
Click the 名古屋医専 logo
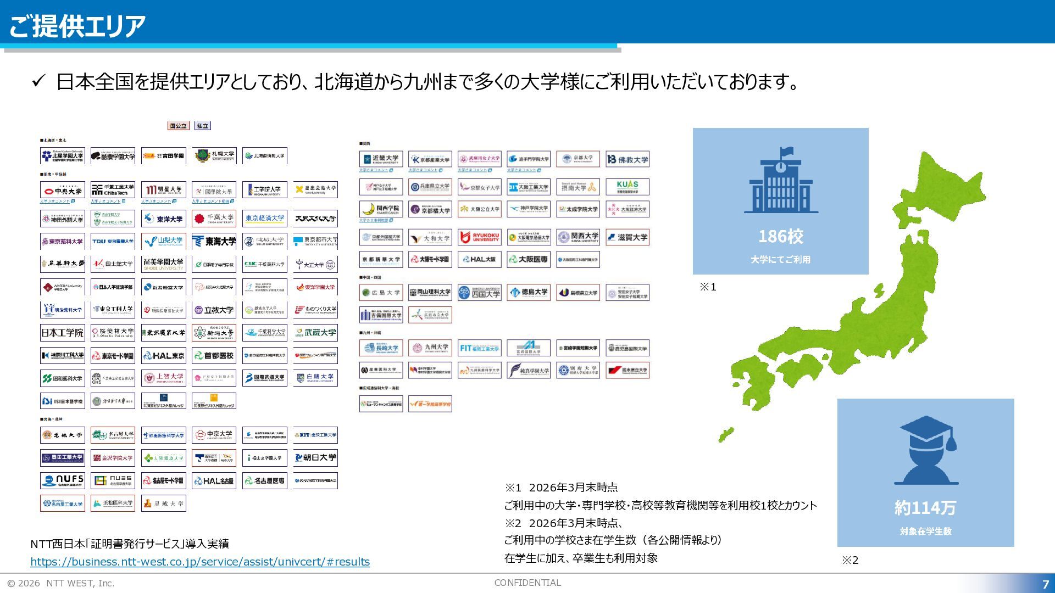pyautogui.click(x=265, y=480)
